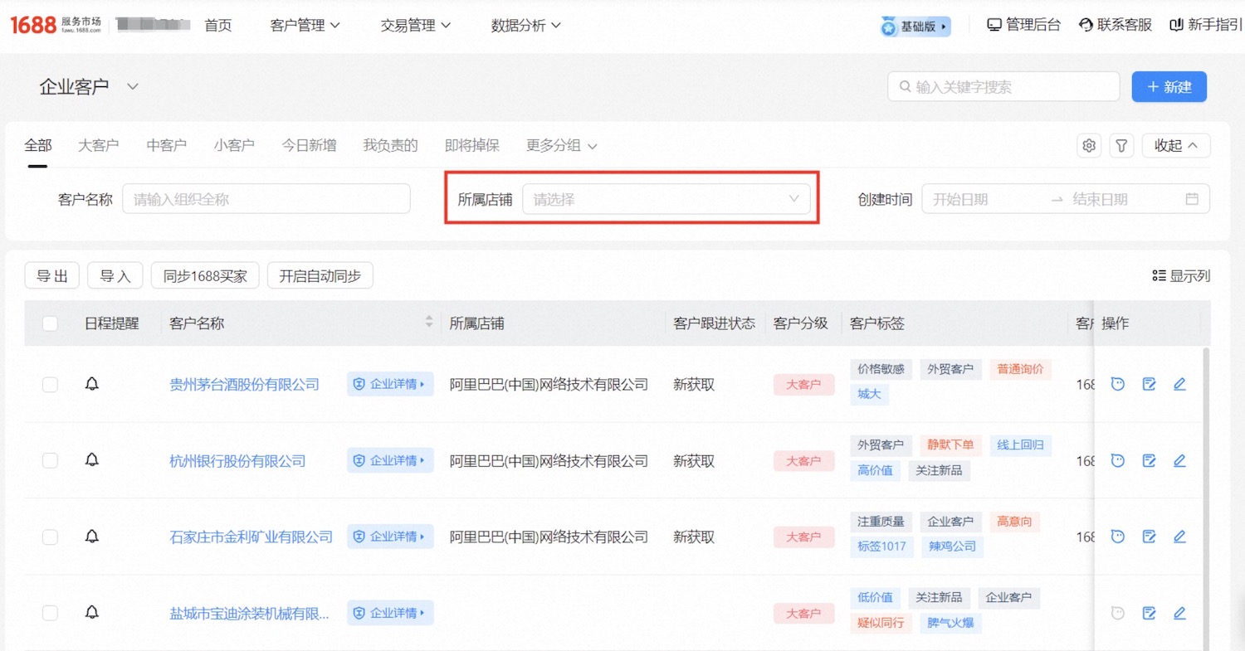This screenshot has width=1245, height=651.
Task: Select the 全部 tab
Action: point(38,145)
